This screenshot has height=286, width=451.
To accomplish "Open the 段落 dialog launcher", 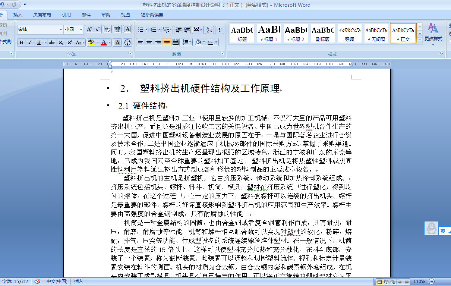I will [222, 54].
